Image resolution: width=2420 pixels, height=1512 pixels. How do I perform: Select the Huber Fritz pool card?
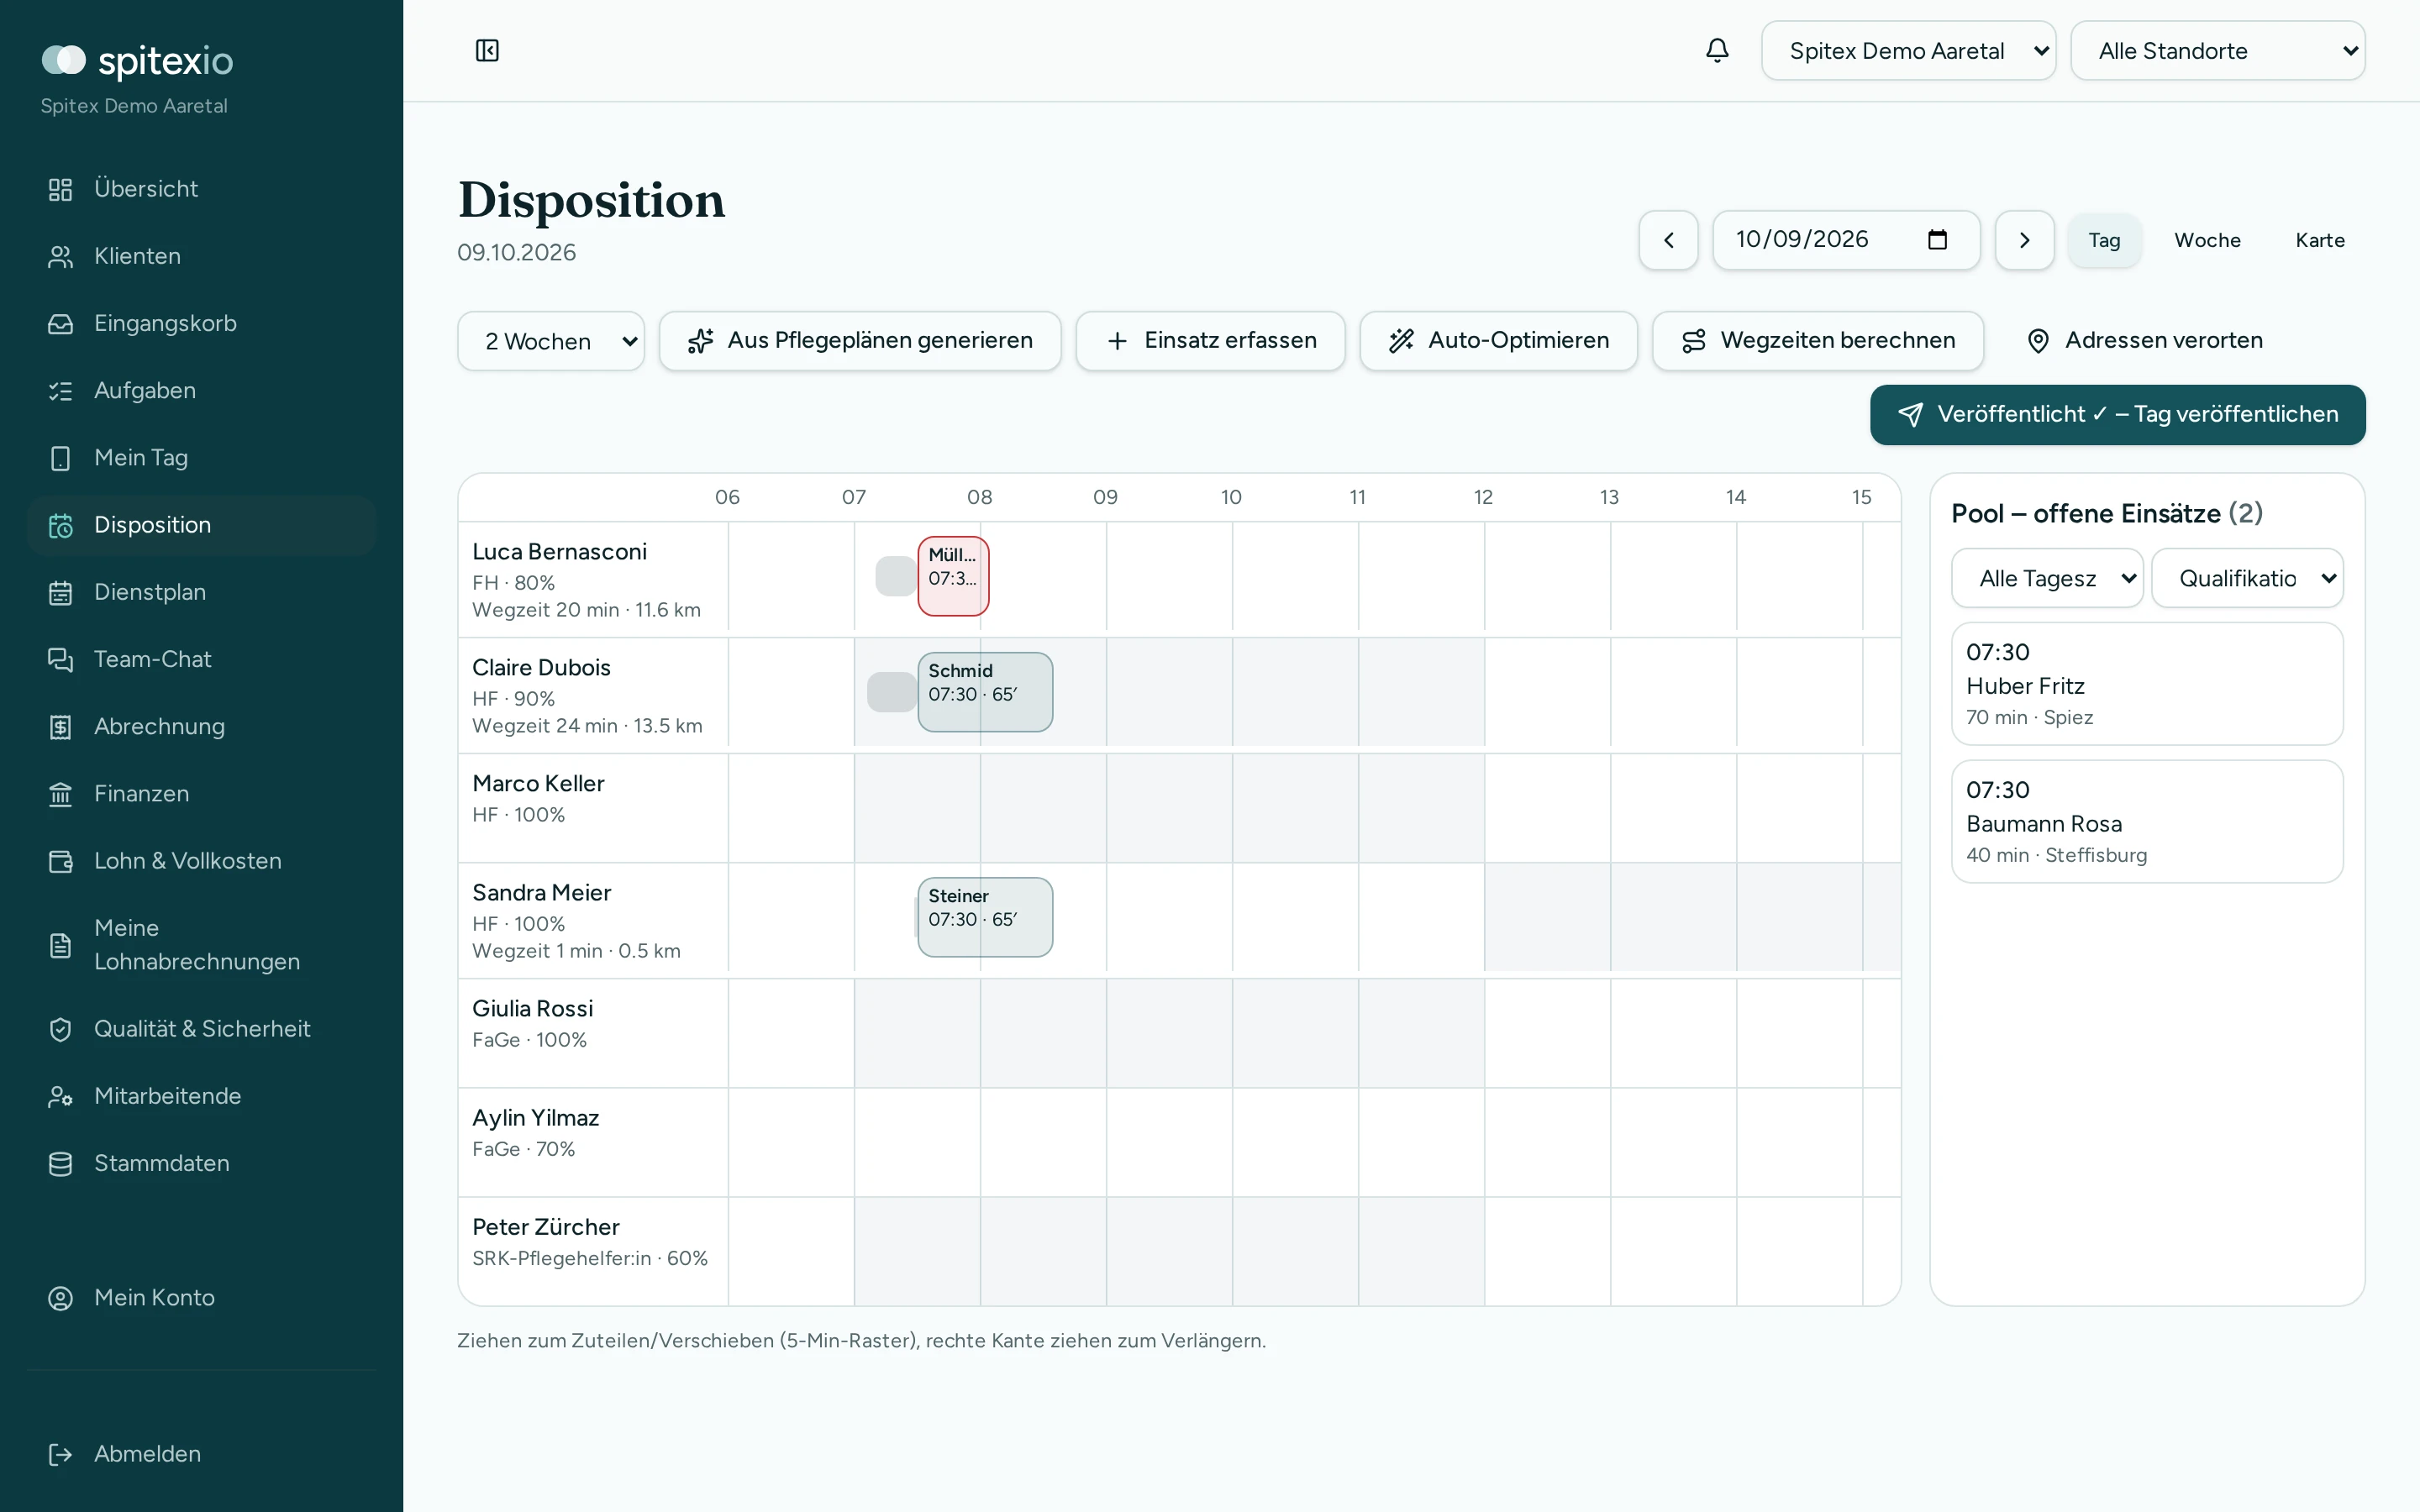pyautogui.click(x=2146, y=684)
